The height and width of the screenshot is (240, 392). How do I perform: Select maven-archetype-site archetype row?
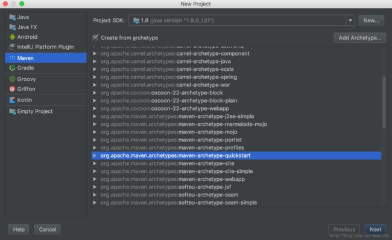236,163
